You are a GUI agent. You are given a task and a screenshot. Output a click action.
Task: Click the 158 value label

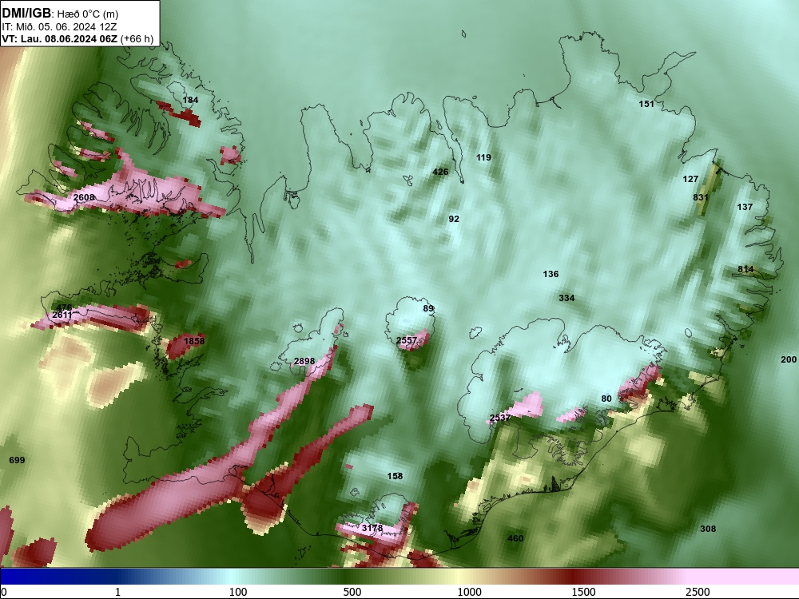tap(395, 476)
